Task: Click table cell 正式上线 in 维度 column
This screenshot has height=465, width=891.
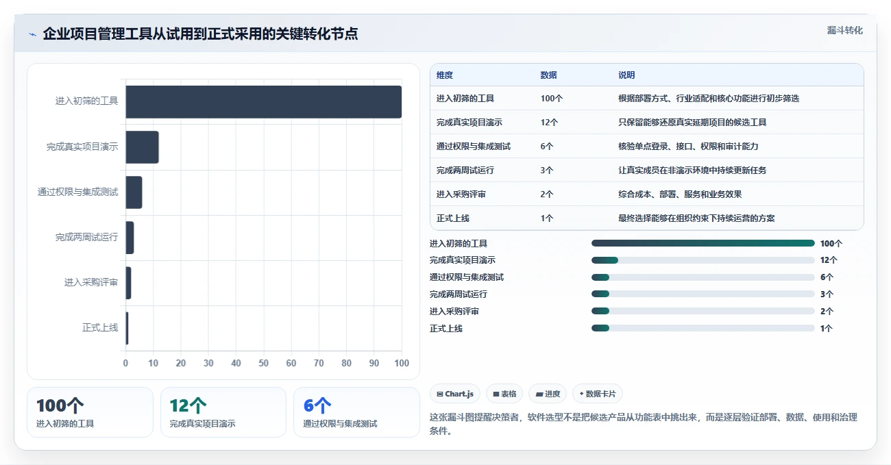Action: tap(453, 218)
